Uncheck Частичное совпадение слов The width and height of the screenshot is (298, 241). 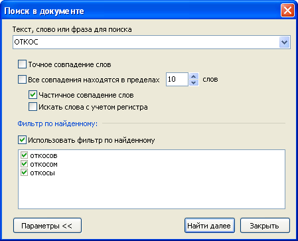[33, 95]
